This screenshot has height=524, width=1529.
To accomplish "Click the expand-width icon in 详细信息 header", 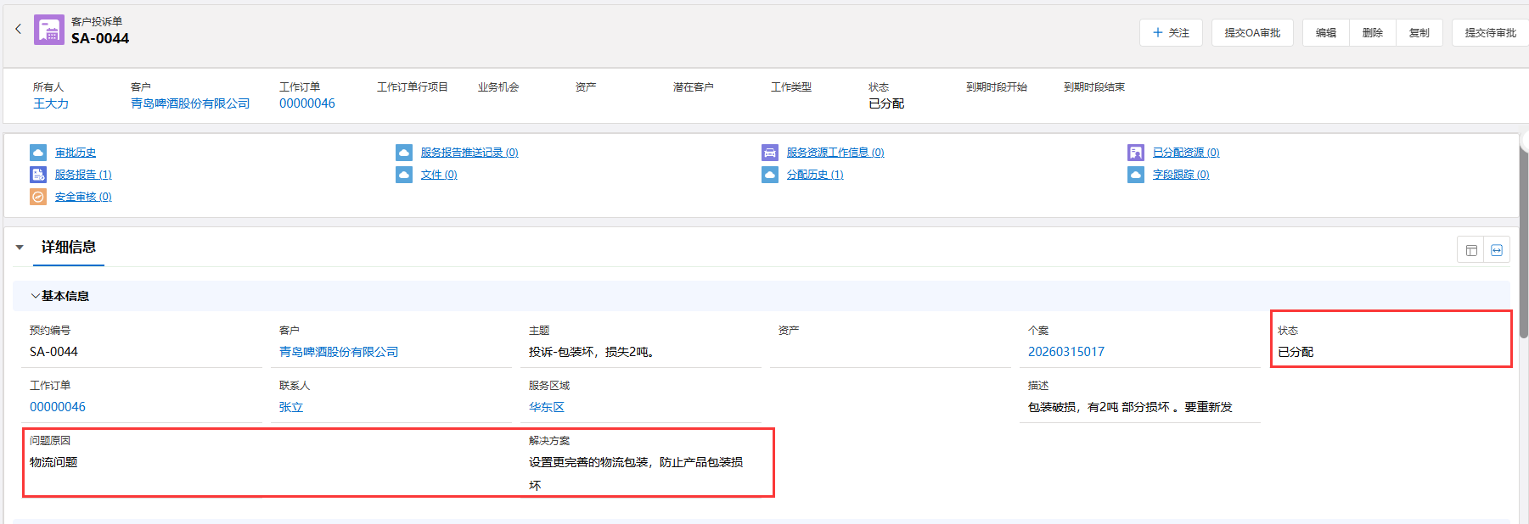I will coord(1497,250).
